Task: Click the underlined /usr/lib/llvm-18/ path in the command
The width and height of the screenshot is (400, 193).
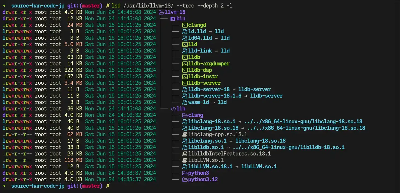Action: (x=148, y=6)
